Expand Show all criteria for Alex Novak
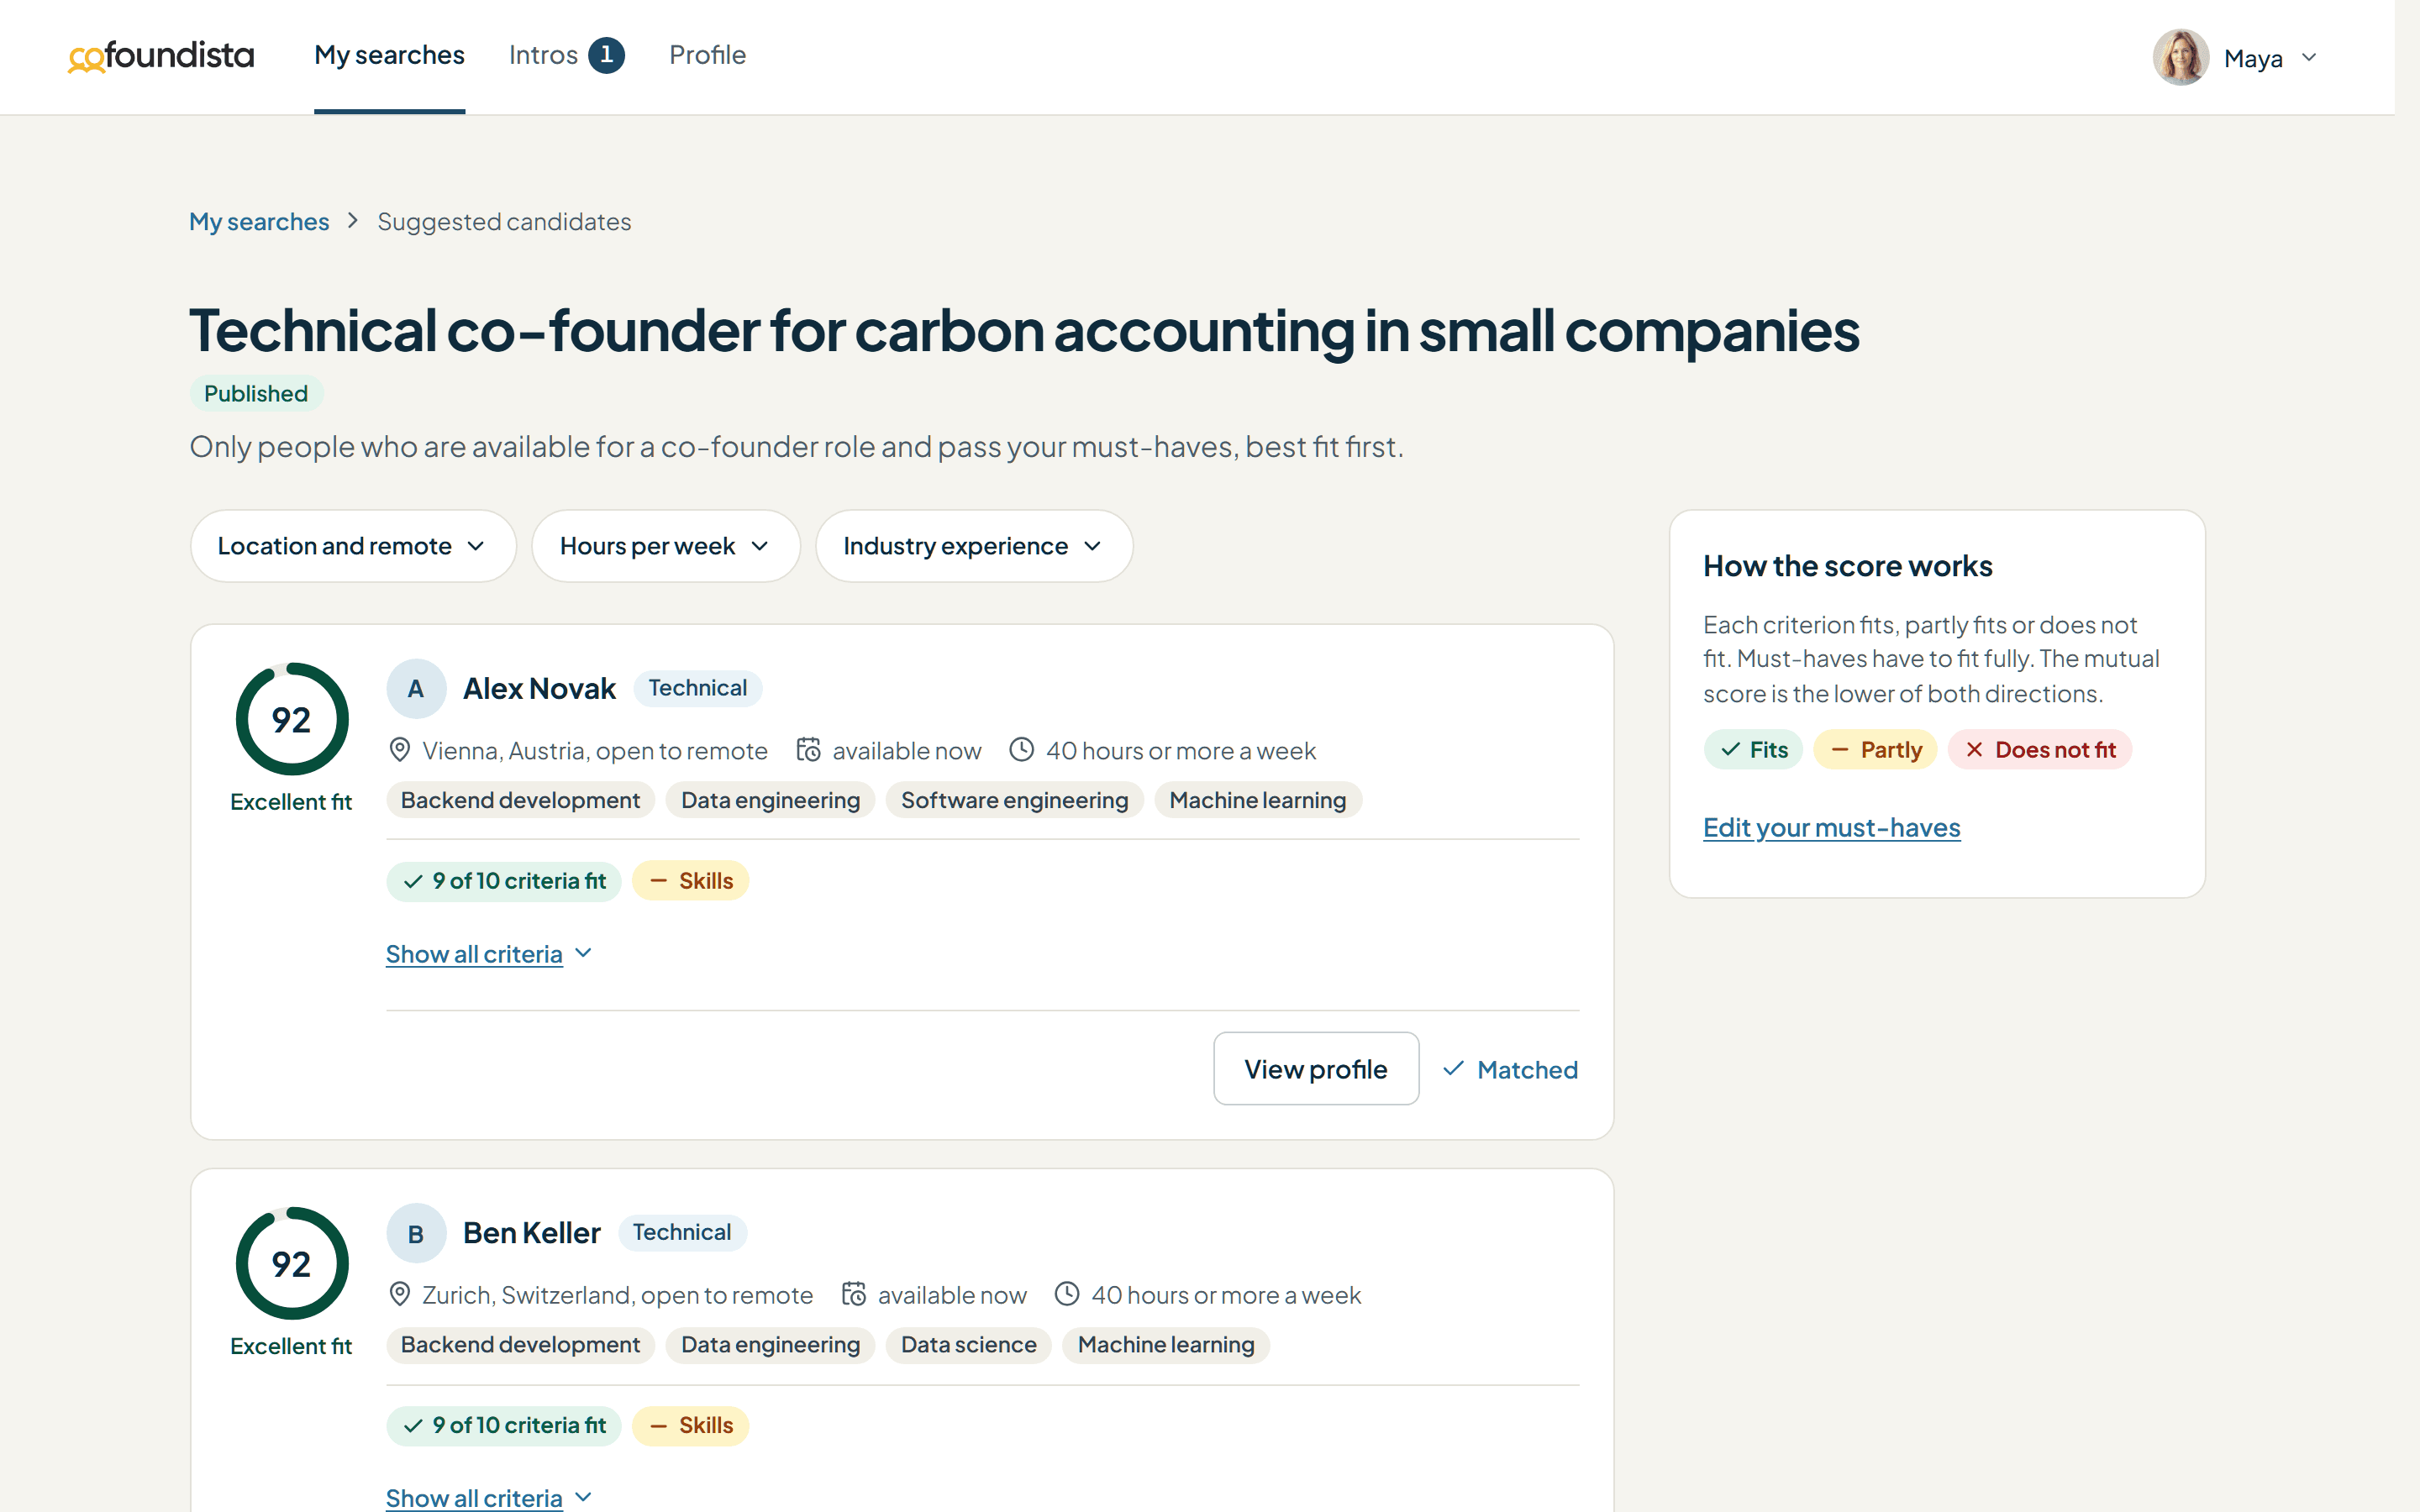 point(489,954)
